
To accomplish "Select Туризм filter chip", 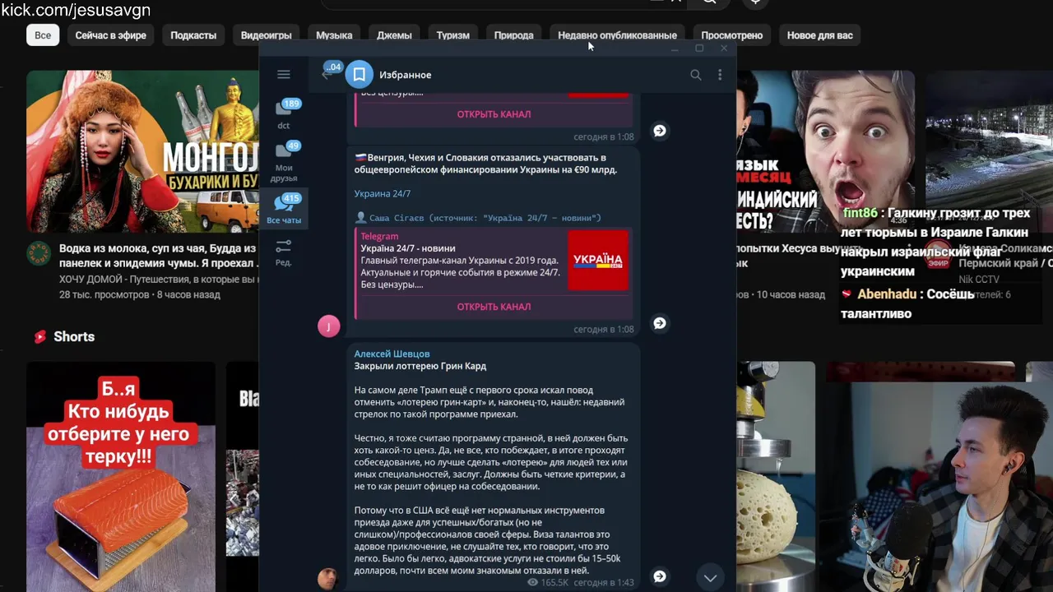I will (453, 35).
